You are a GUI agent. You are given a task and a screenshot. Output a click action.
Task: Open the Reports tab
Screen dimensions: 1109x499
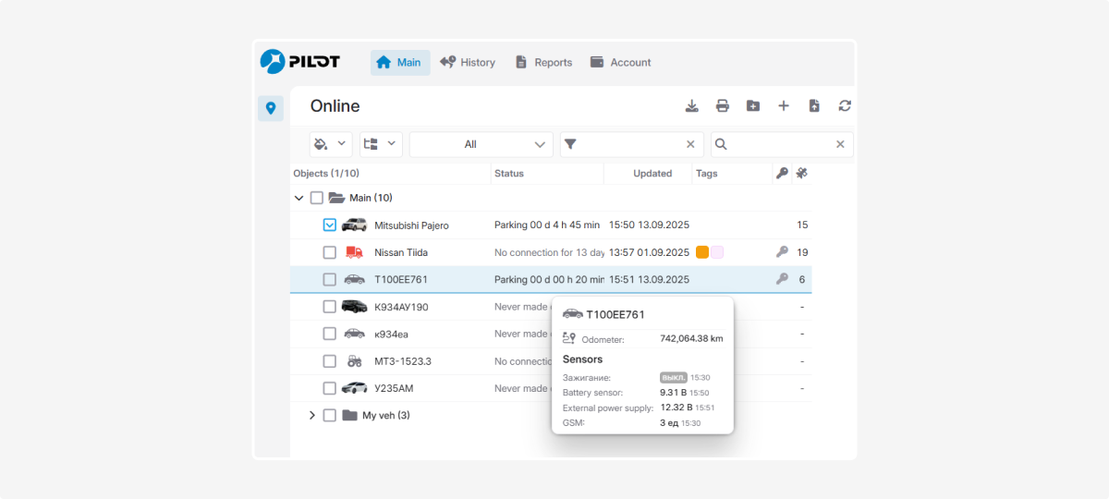pyautogui.click(x=543, y=63)
